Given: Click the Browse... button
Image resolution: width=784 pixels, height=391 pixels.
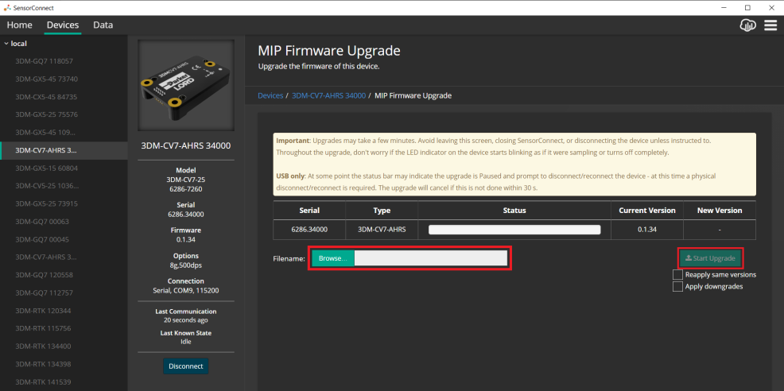Looking at the screenshot, I should tap(333, 258).
